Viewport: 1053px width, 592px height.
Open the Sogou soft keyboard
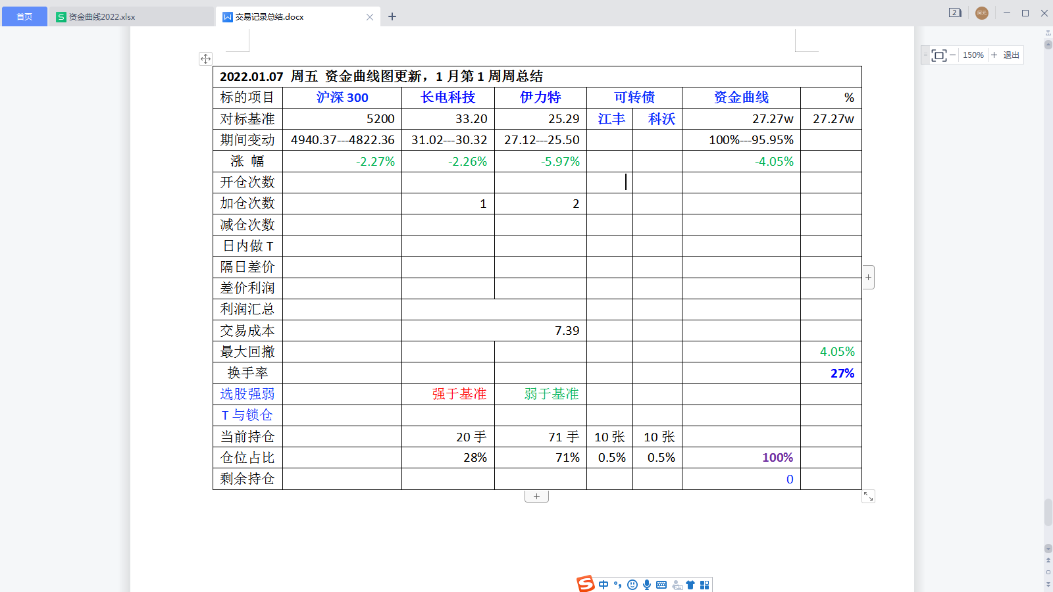tap(661, 584)
